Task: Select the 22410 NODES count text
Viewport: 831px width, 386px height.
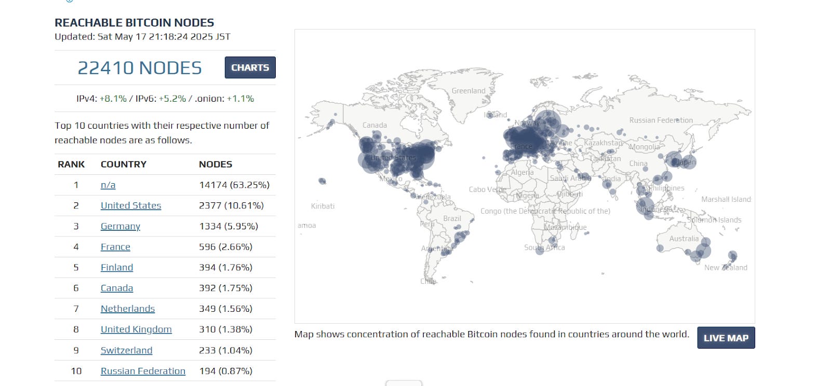Action: pyautogui.click(x=140, y=68)
